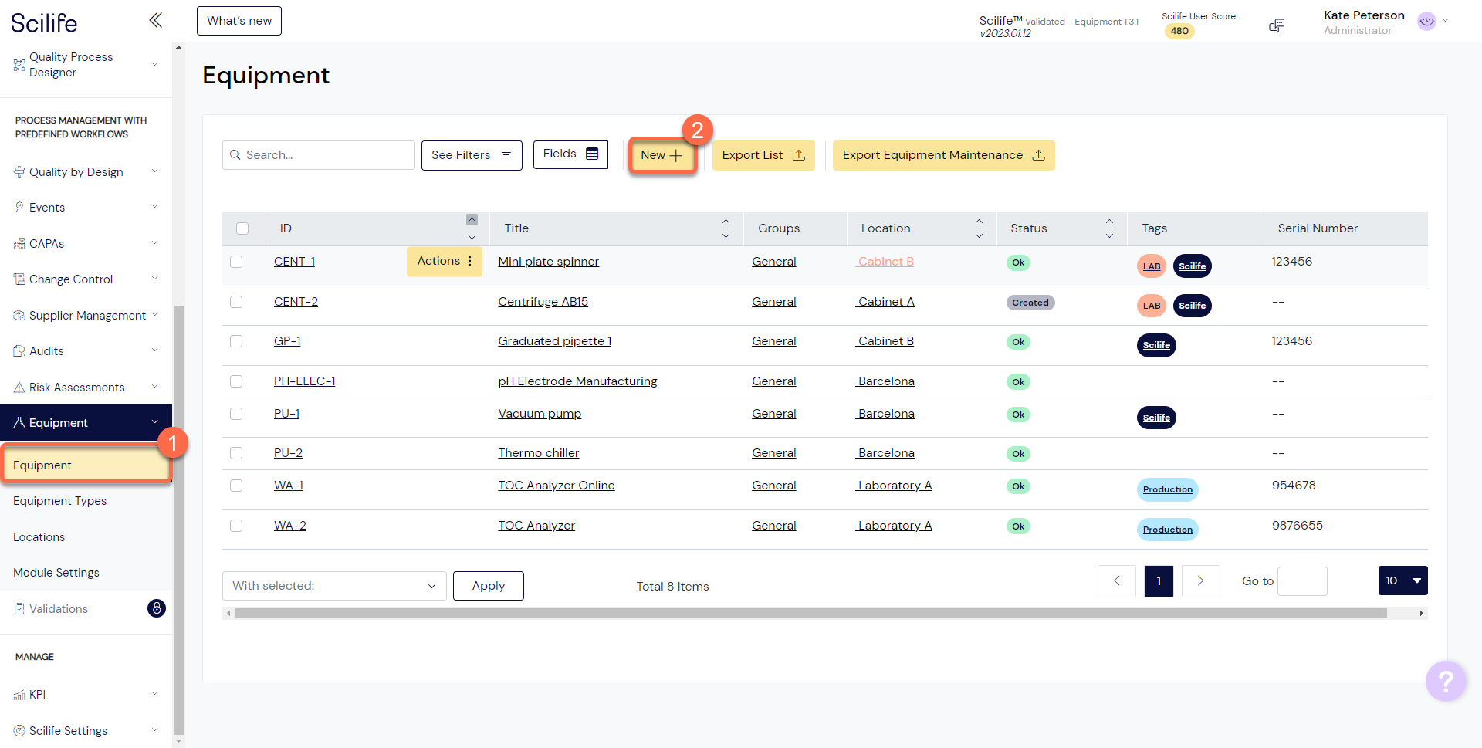Click the Validations sidebar icon
The width and height of the screenshot is (1482, 748).
tap(19, 608)
